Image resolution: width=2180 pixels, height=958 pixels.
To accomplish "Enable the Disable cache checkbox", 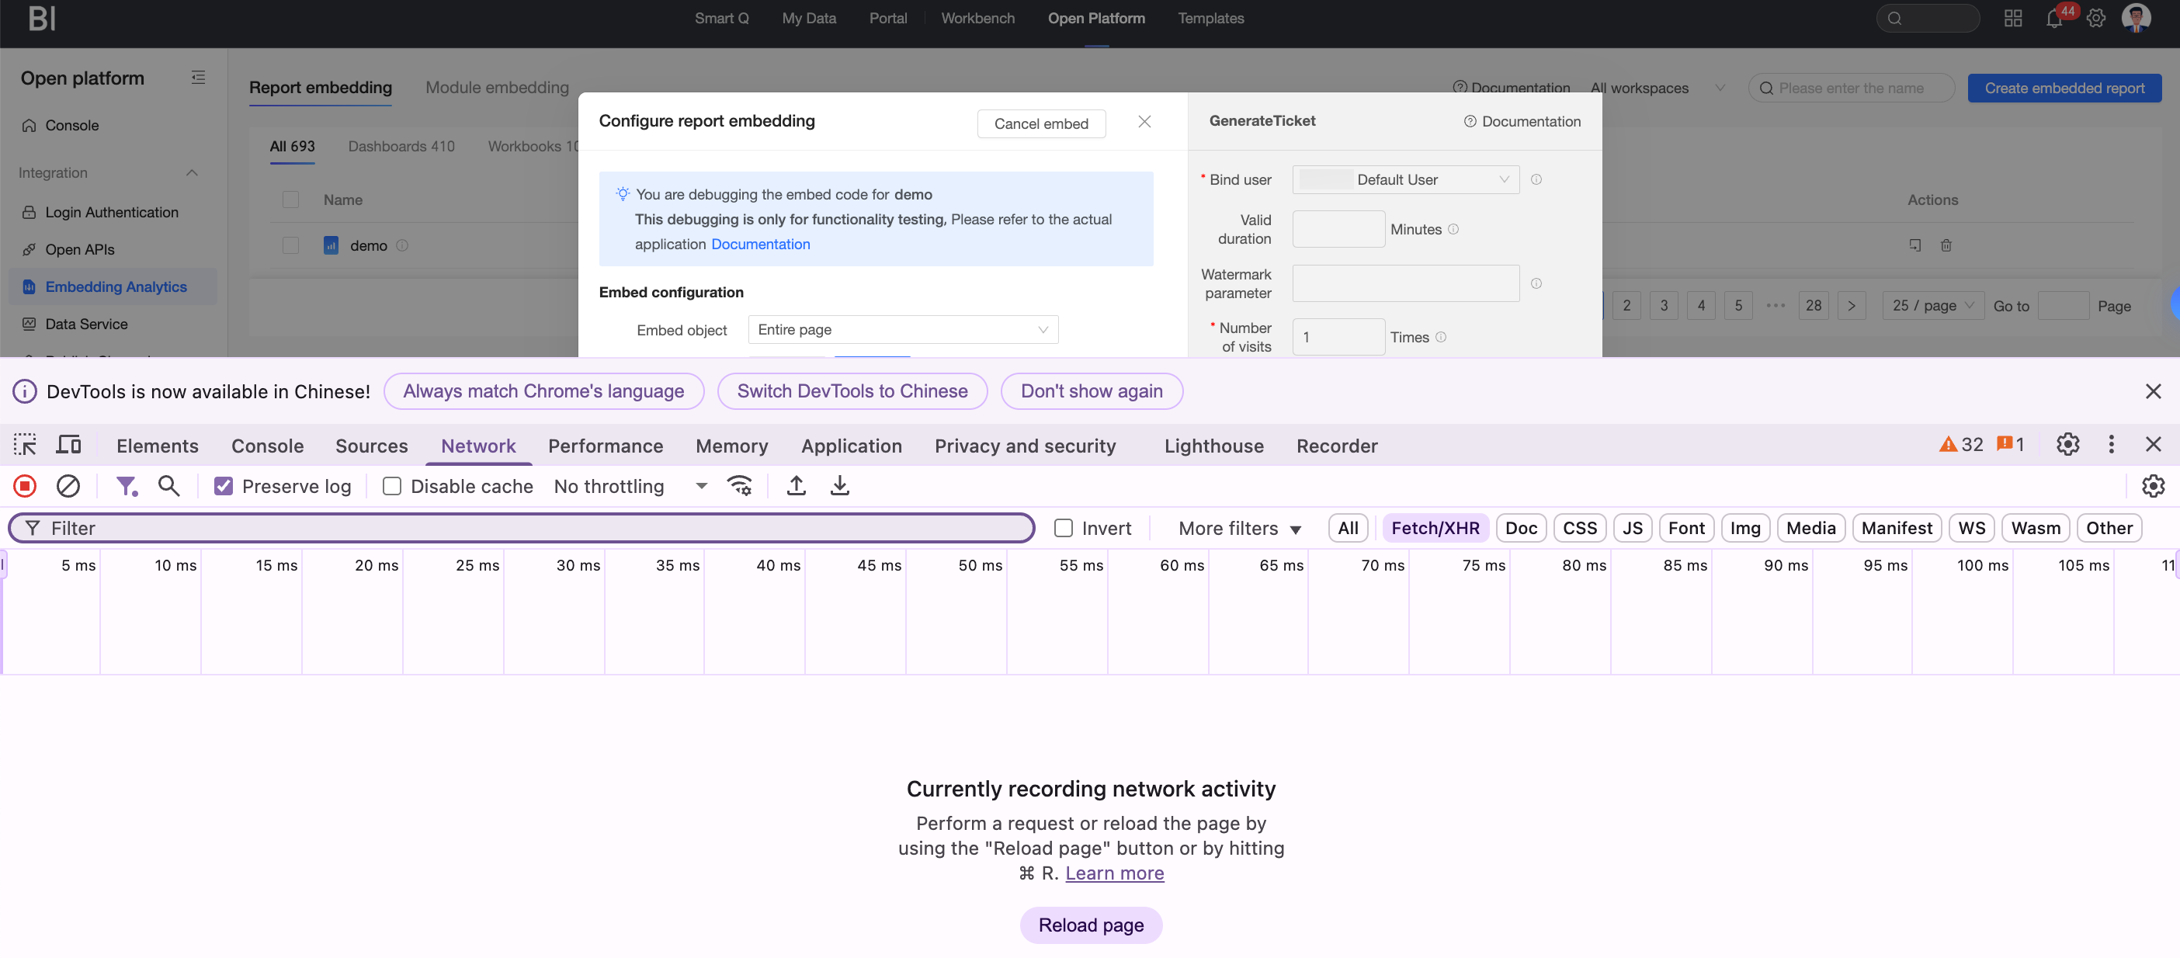I will tap(392, 487).
